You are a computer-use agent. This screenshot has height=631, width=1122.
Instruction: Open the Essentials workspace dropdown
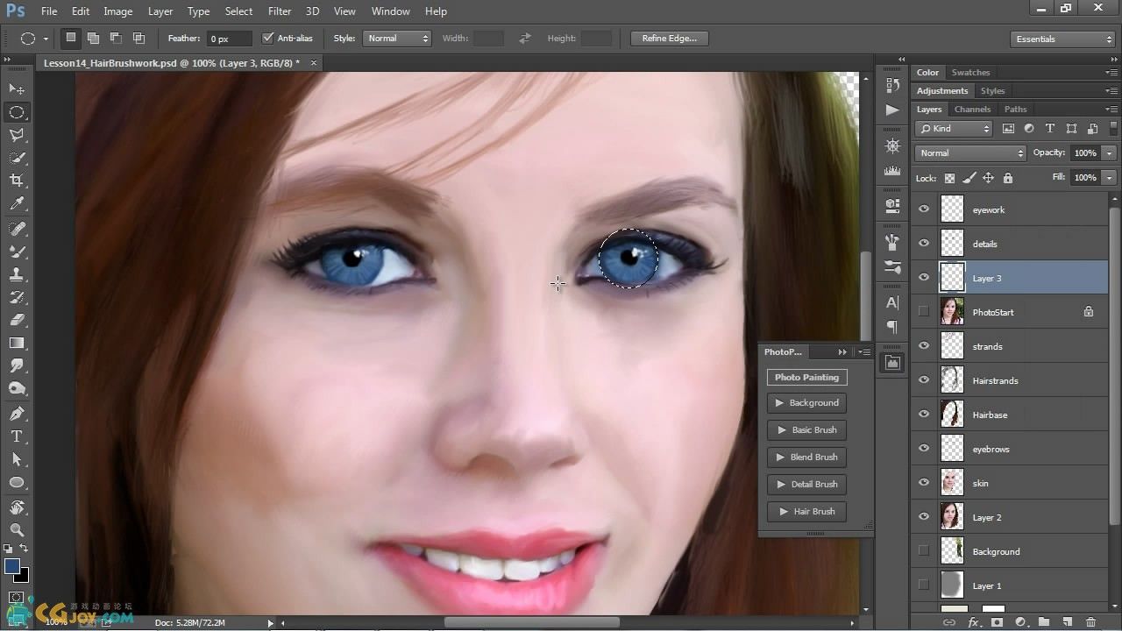1062,39
